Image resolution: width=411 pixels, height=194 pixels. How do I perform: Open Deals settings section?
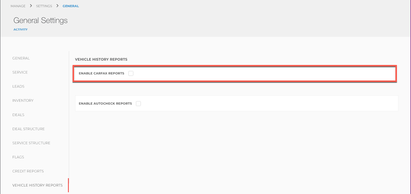(18, 115)
